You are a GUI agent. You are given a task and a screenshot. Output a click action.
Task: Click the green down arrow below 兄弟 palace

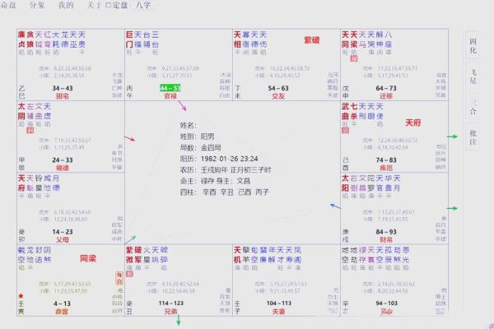point(178,321)
